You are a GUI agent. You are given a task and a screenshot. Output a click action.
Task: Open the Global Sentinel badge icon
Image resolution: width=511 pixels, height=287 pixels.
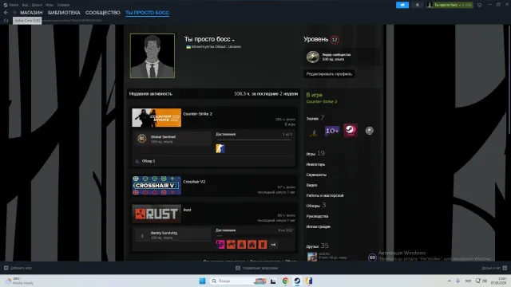[142, 139]
